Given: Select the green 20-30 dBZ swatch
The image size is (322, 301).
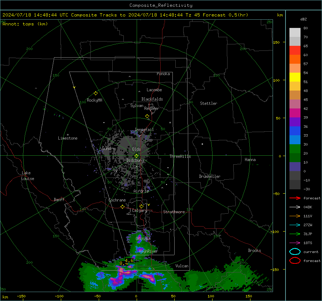Looking at the screenshot, I should tap(295, 149).
